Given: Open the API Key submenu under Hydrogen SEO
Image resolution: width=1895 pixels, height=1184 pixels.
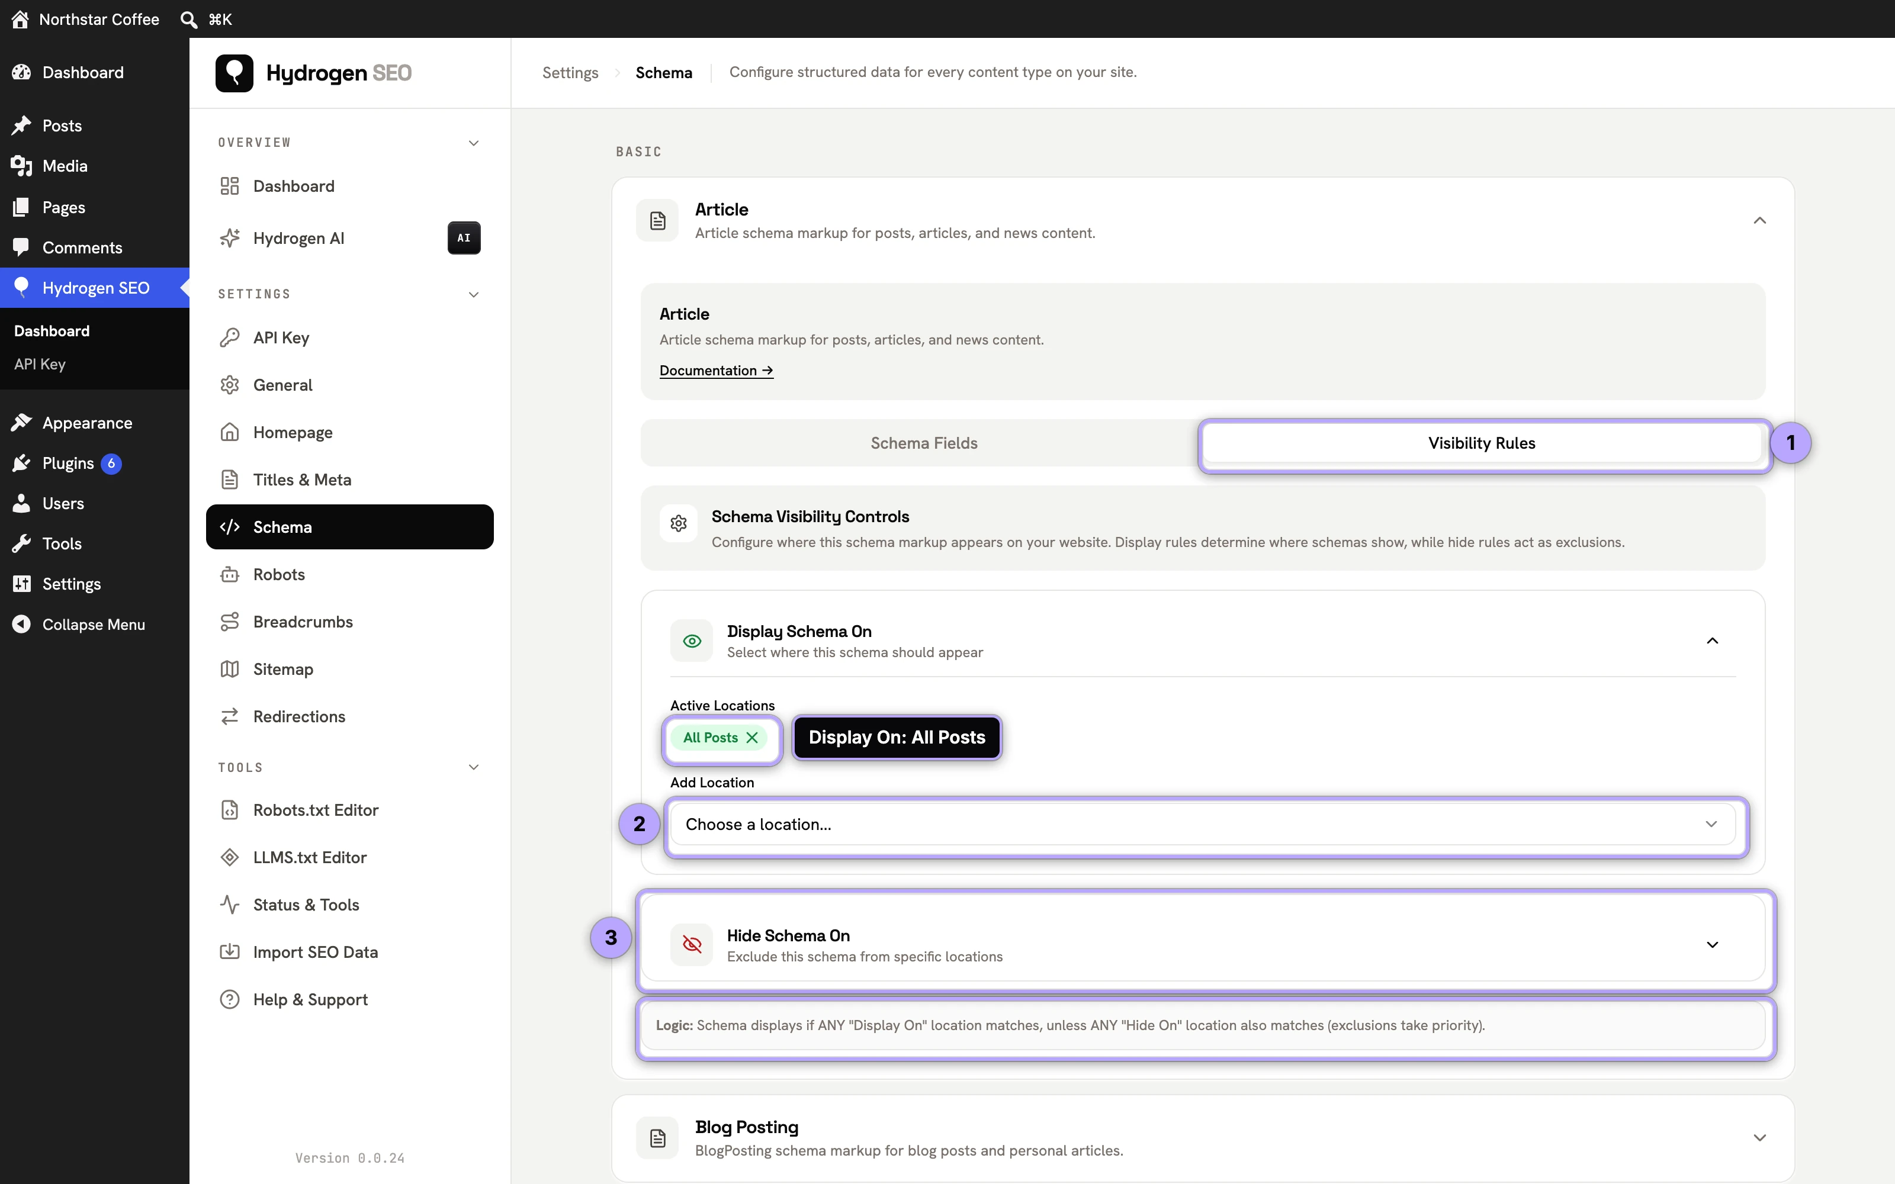Looking at the screenshot, I should coord(40,364).
